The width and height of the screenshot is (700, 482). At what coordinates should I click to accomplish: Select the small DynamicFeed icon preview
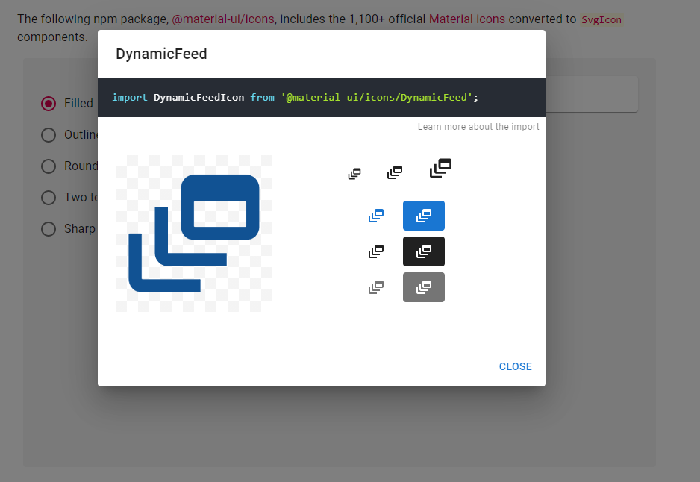[354, 173]
